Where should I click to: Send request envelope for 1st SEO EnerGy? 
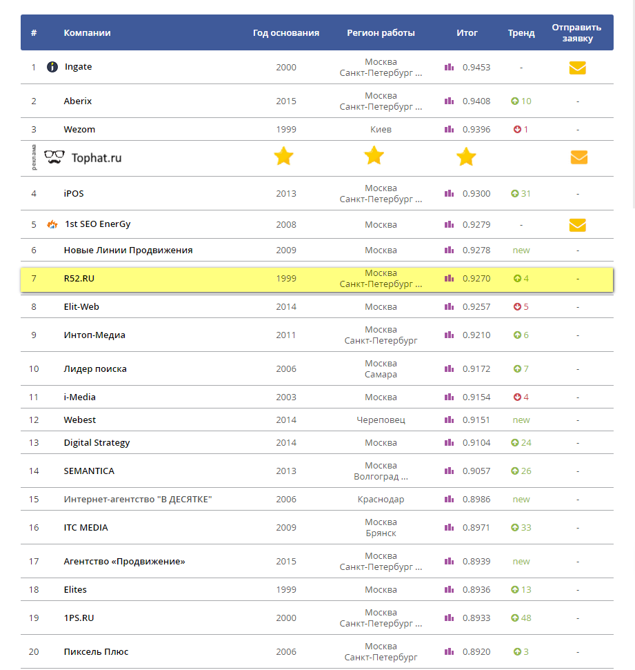[577, 225]
